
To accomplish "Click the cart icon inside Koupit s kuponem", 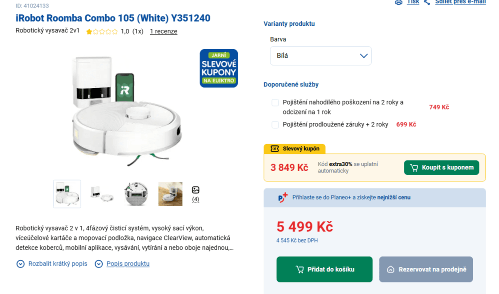I will coord(414,168).
